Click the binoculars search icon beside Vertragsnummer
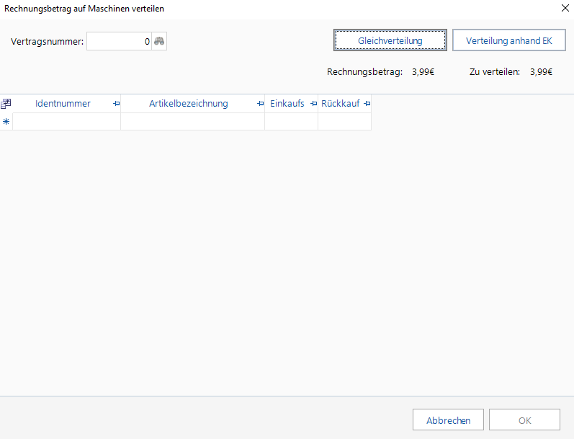The width and height of the screenshot is (574, 439). (x=159, y=42)
